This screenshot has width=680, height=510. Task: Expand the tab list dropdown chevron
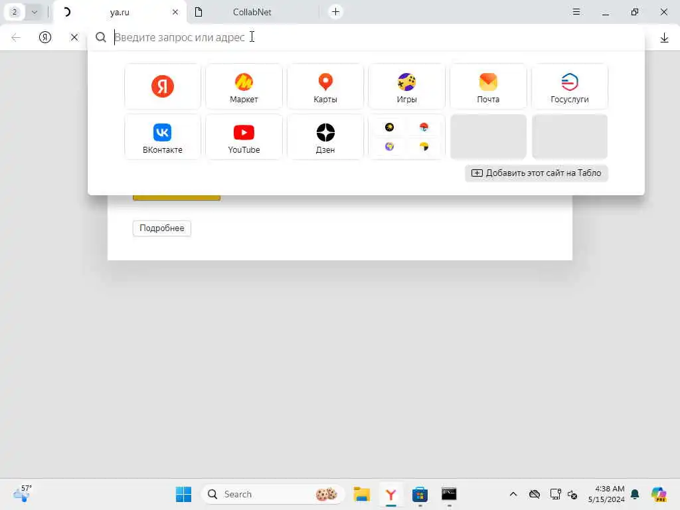pyautogui.click(x=35, y=12)
